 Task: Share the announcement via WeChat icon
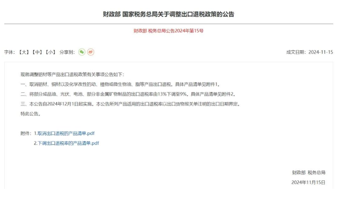click(x=82, y=52)
